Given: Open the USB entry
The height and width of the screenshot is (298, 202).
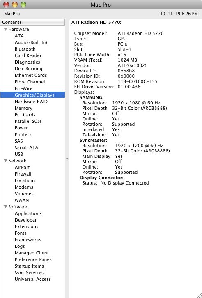Looking at the screenshot, I should coord(19,154).
